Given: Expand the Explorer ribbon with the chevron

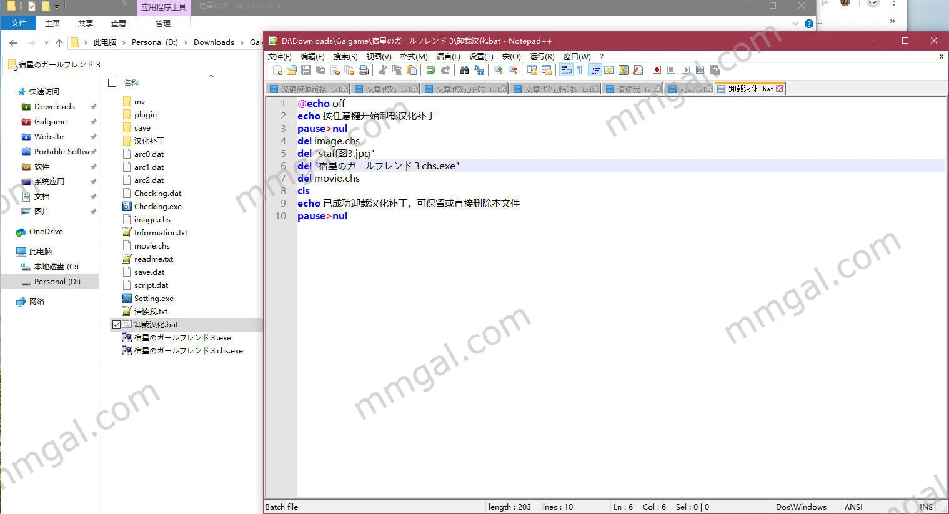Looking at the screenshot, I should coord(795,24).
